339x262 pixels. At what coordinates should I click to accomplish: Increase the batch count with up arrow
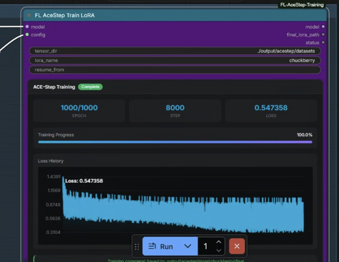tap(219, 242)
